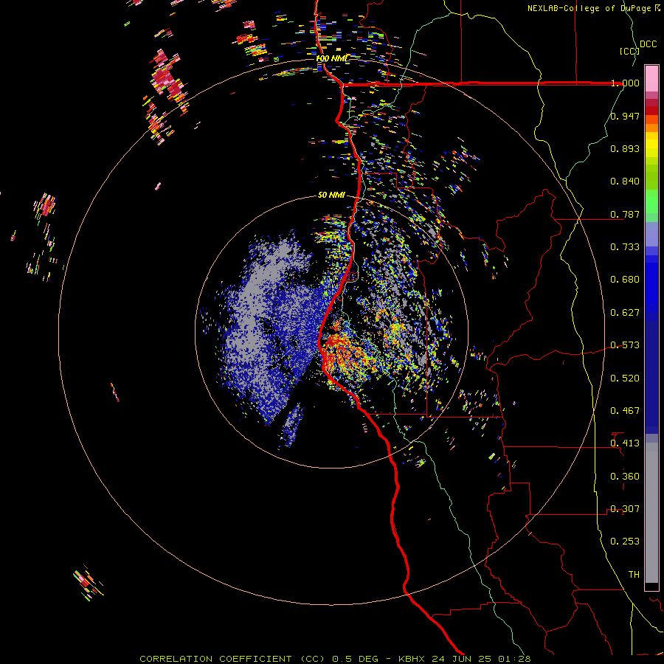Click the 0.253 scale value
The width and height of the screenshot is (664, 664).
[x=625, y=542]
